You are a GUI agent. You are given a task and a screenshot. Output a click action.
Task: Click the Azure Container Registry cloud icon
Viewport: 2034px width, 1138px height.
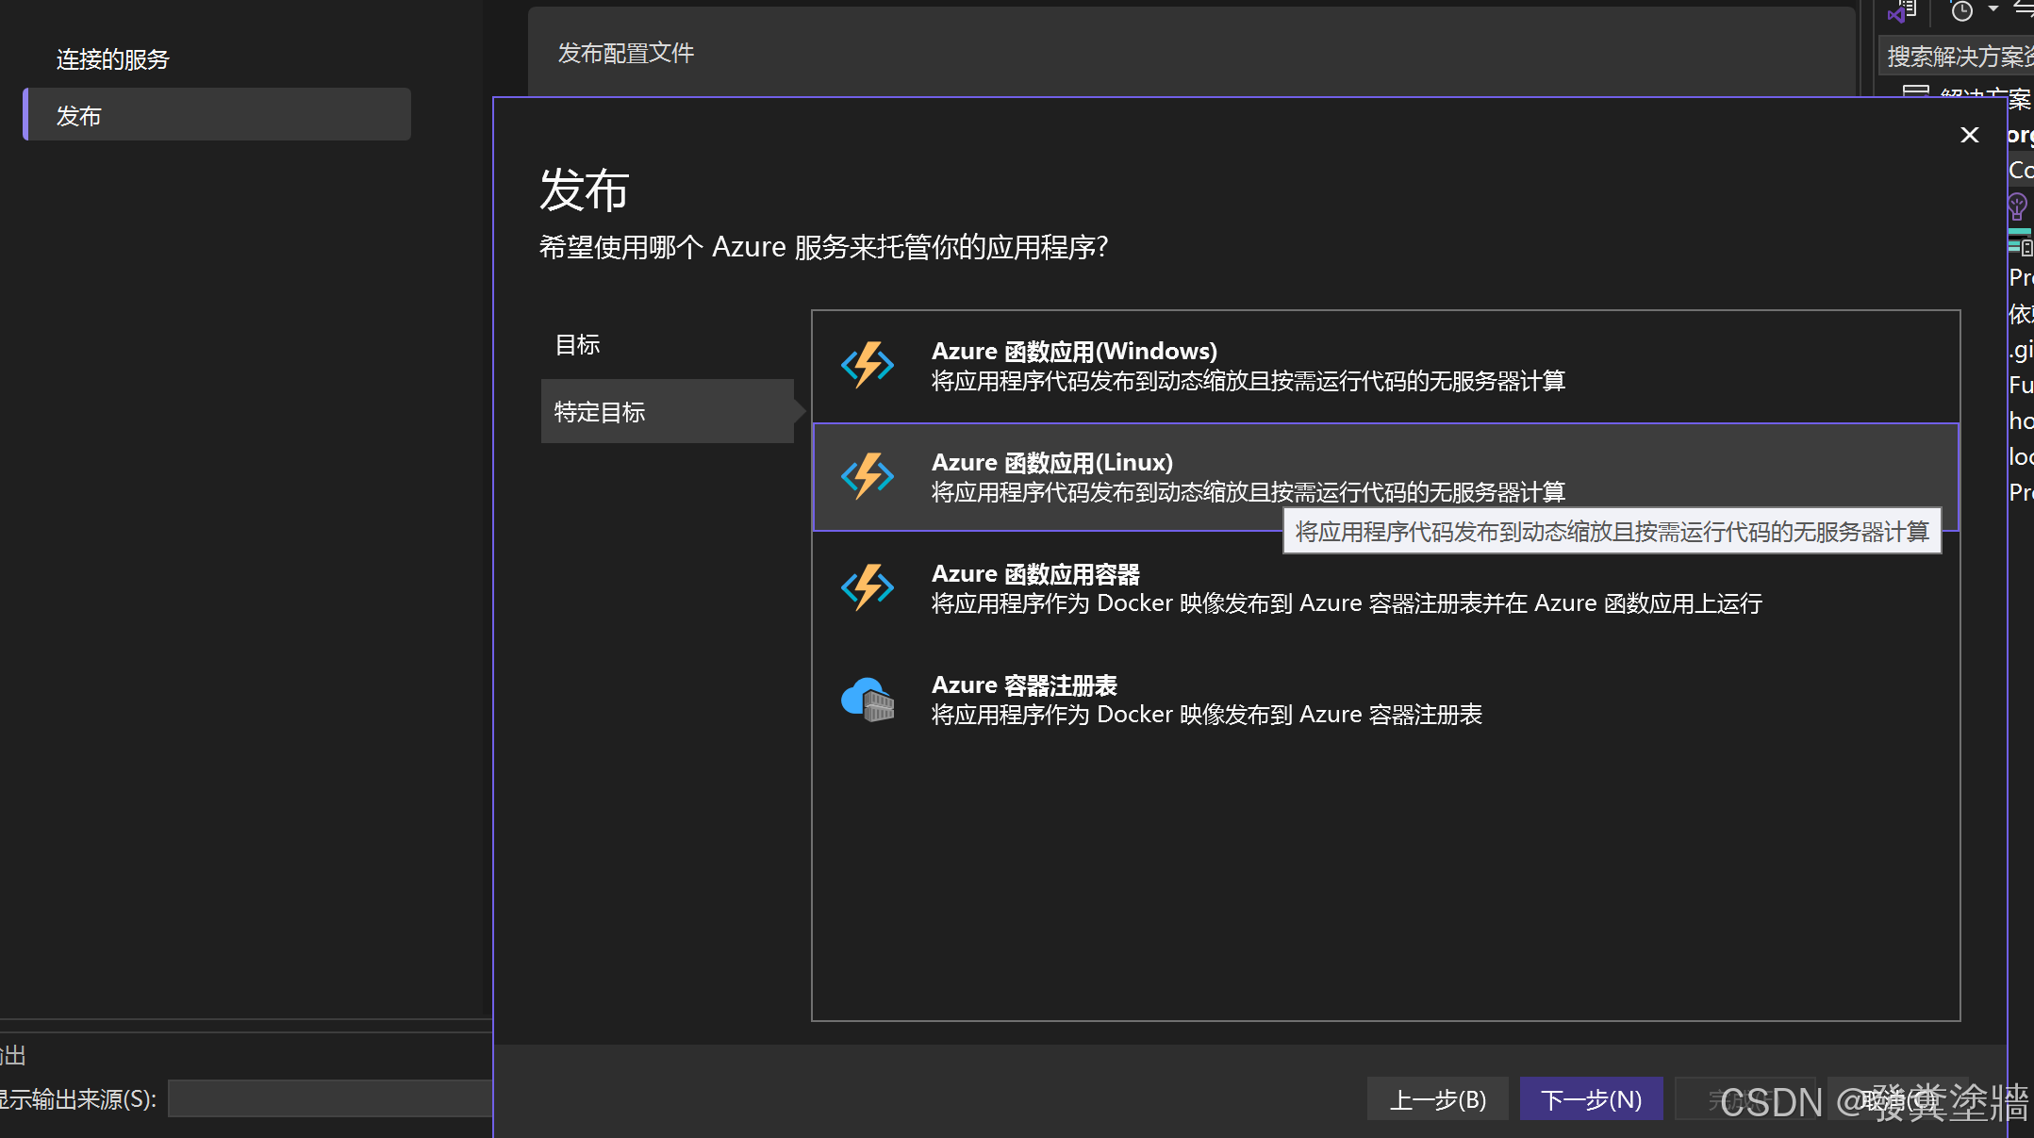pyautogui.click(x=868, y=700)
